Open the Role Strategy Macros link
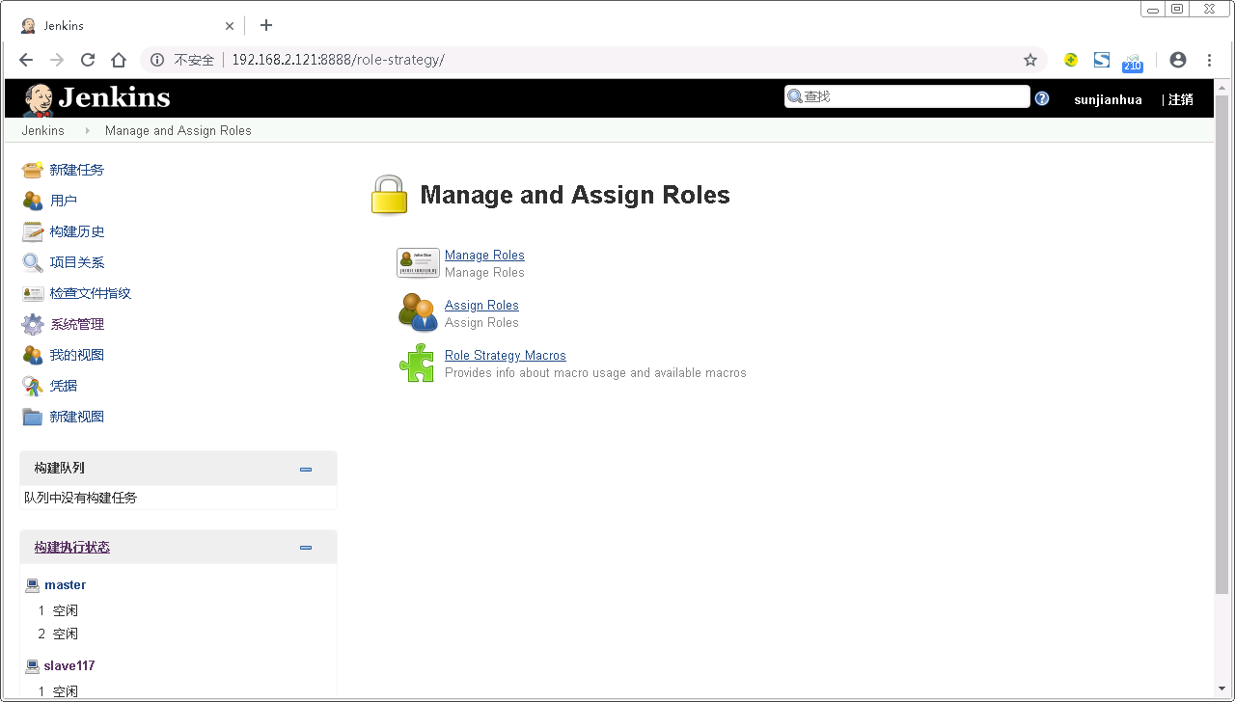This screenshot has height=702, width=1235. (506, 356)
